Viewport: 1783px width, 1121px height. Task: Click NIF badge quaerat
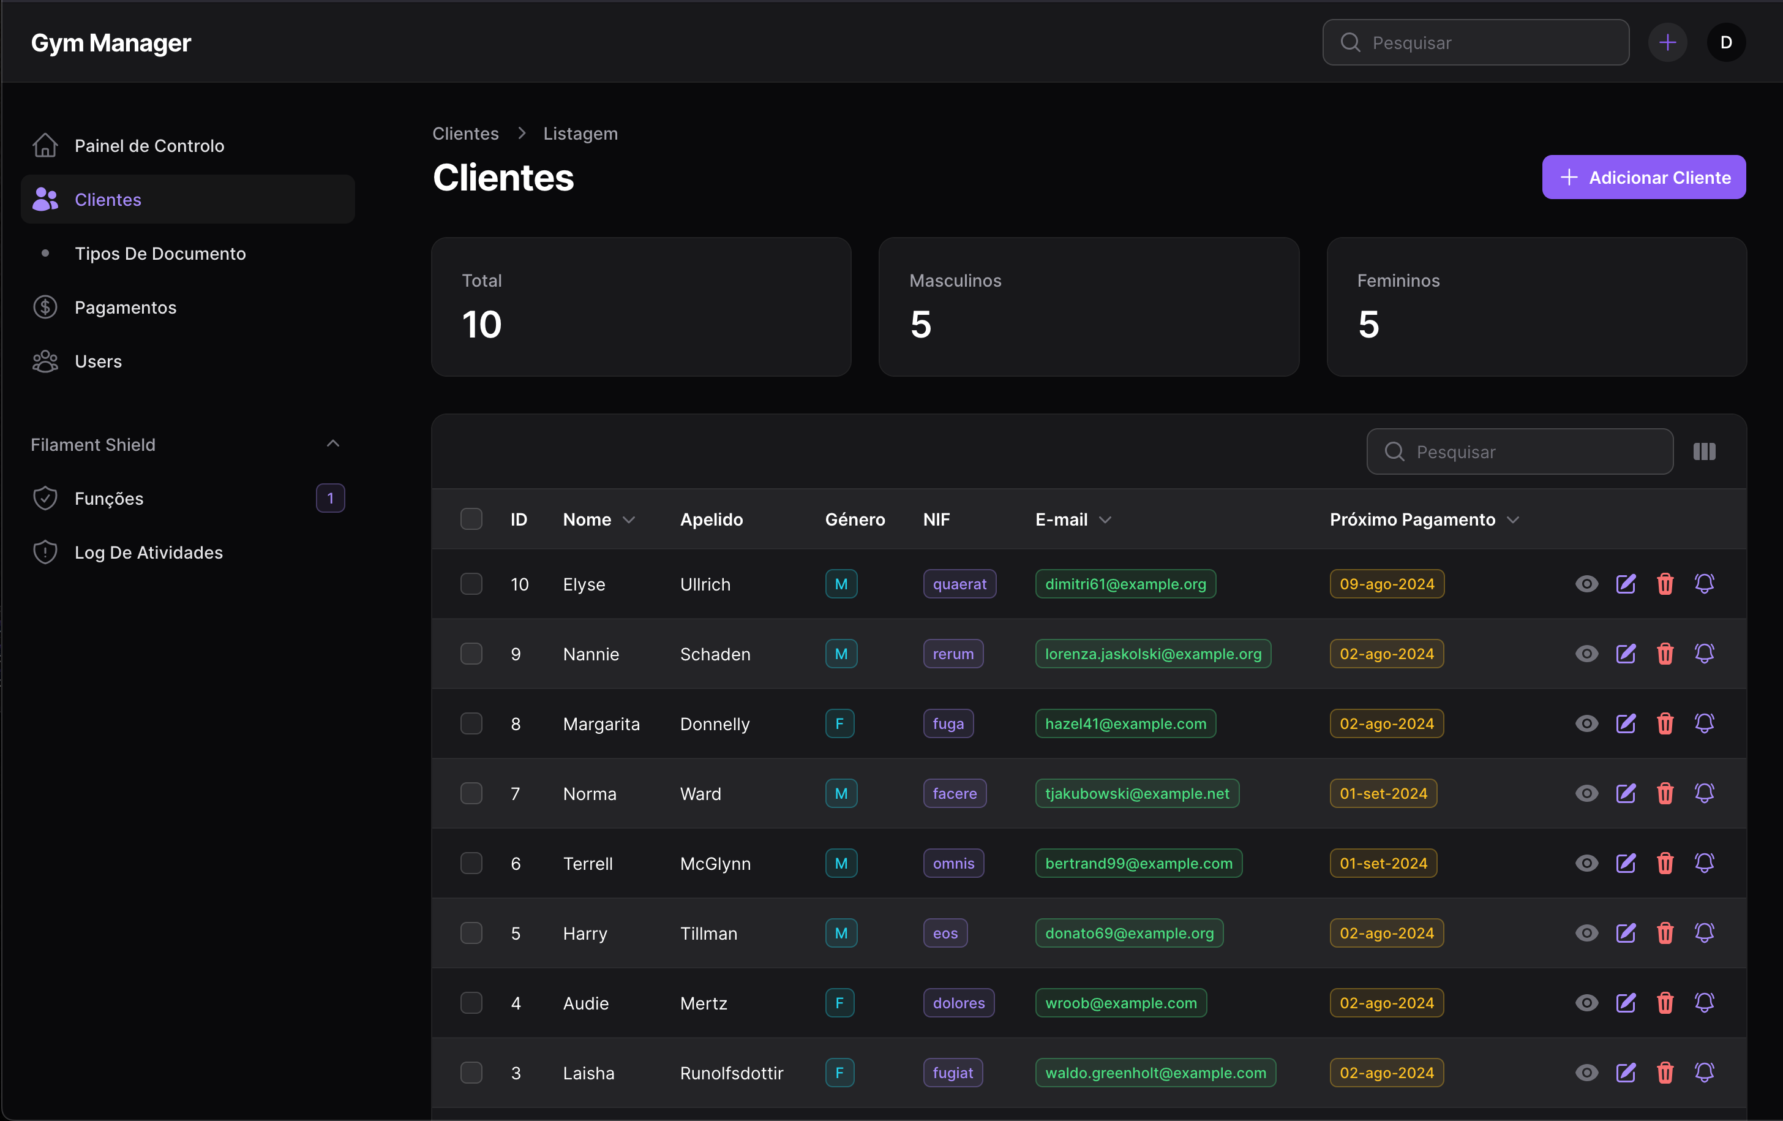(959, 584)
